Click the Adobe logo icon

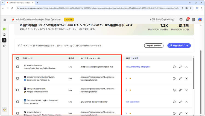(x=13, y=19)
